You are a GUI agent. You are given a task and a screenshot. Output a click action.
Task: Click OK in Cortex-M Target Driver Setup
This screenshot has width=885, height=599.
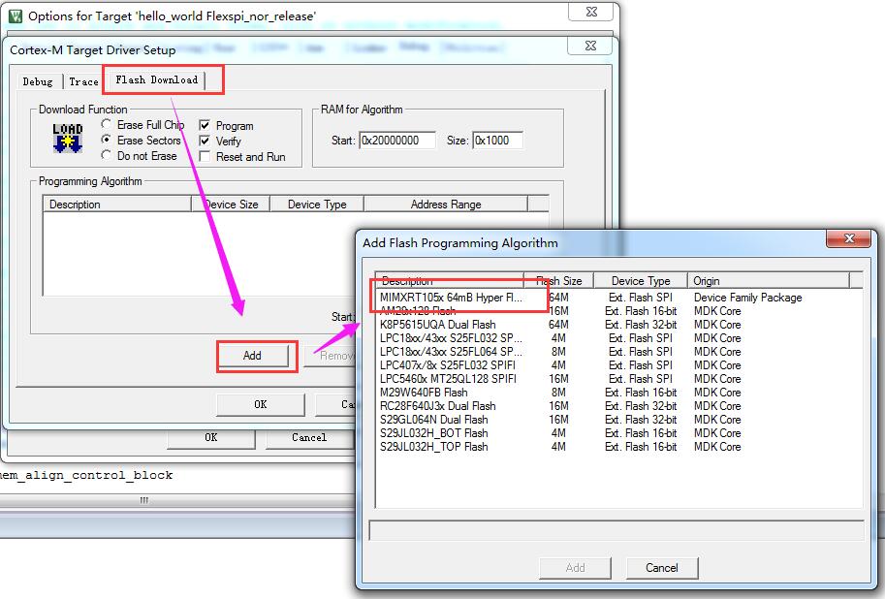click(260, 404)
